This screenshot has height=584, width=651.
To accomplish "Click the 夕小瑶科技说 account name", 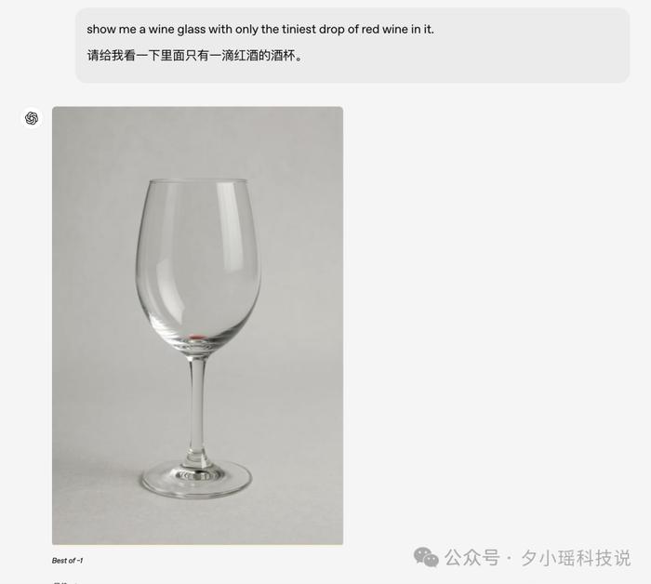I will tap(576, 558).
